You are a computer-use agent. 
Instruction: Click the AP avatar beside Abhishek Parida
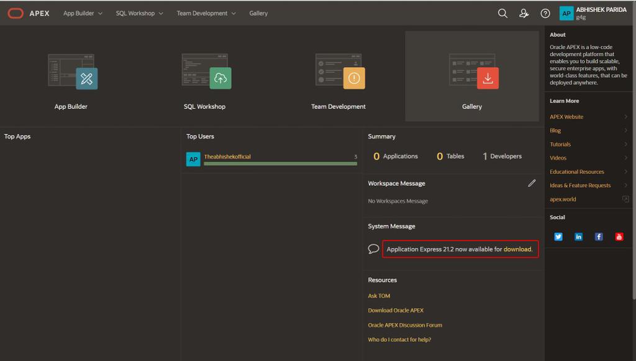pos(566,14)
